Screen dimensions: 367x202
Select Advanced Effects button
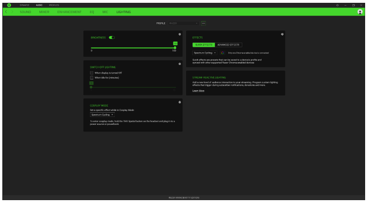228,45
